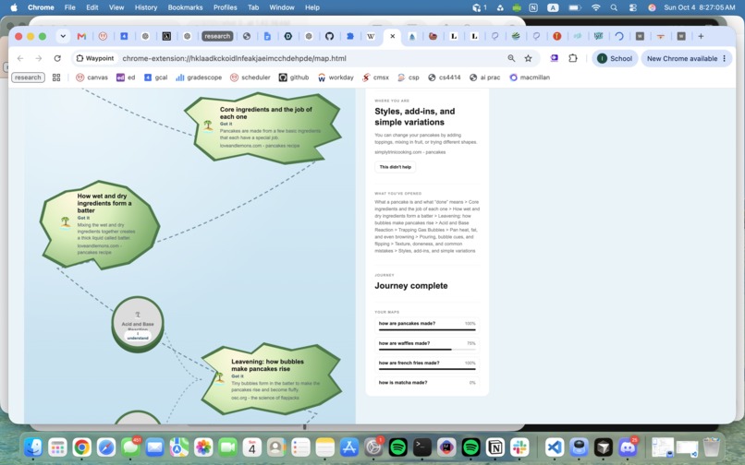Click I understand on the Acid and Base node
The image size is (745, 465).
coord(138,336)
